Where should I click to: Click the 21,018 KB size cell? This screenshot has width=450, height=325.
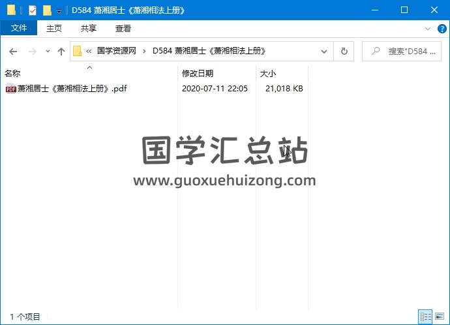[x=284, y=88]
